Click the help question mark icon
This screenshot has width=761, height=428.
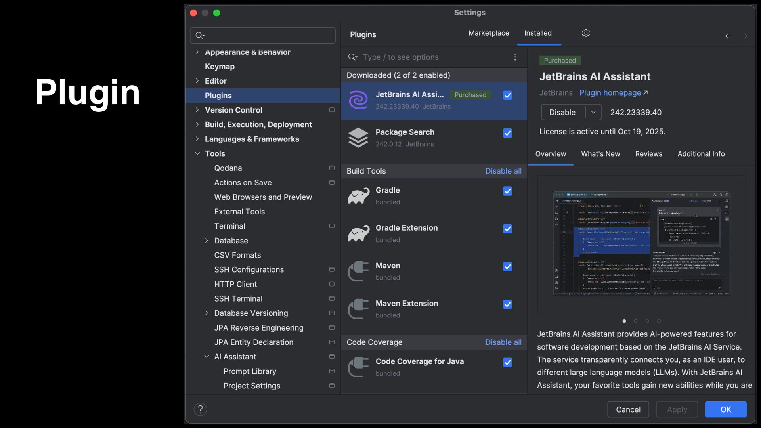(200, 409)
